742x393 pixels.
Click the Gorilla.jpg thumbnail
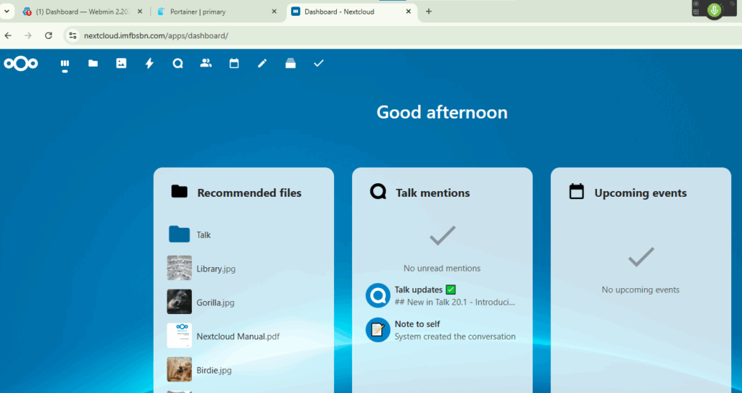click(179, 302)
